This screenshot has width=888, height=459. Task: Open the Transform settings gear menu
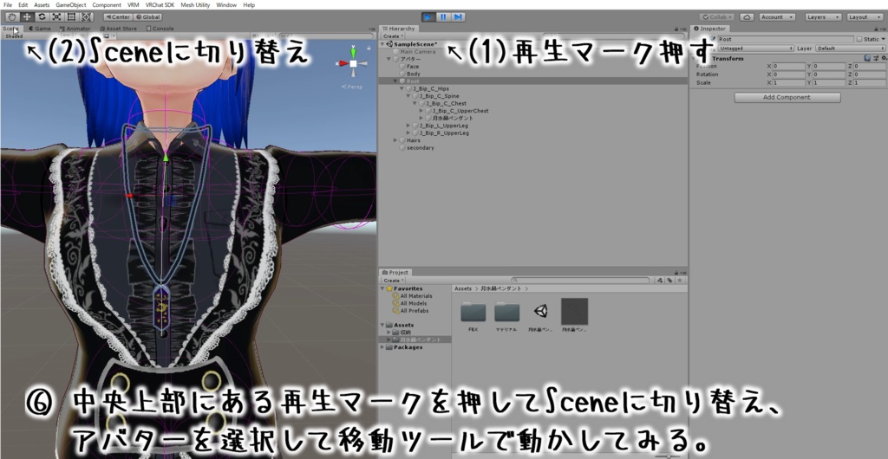(883, 58)
